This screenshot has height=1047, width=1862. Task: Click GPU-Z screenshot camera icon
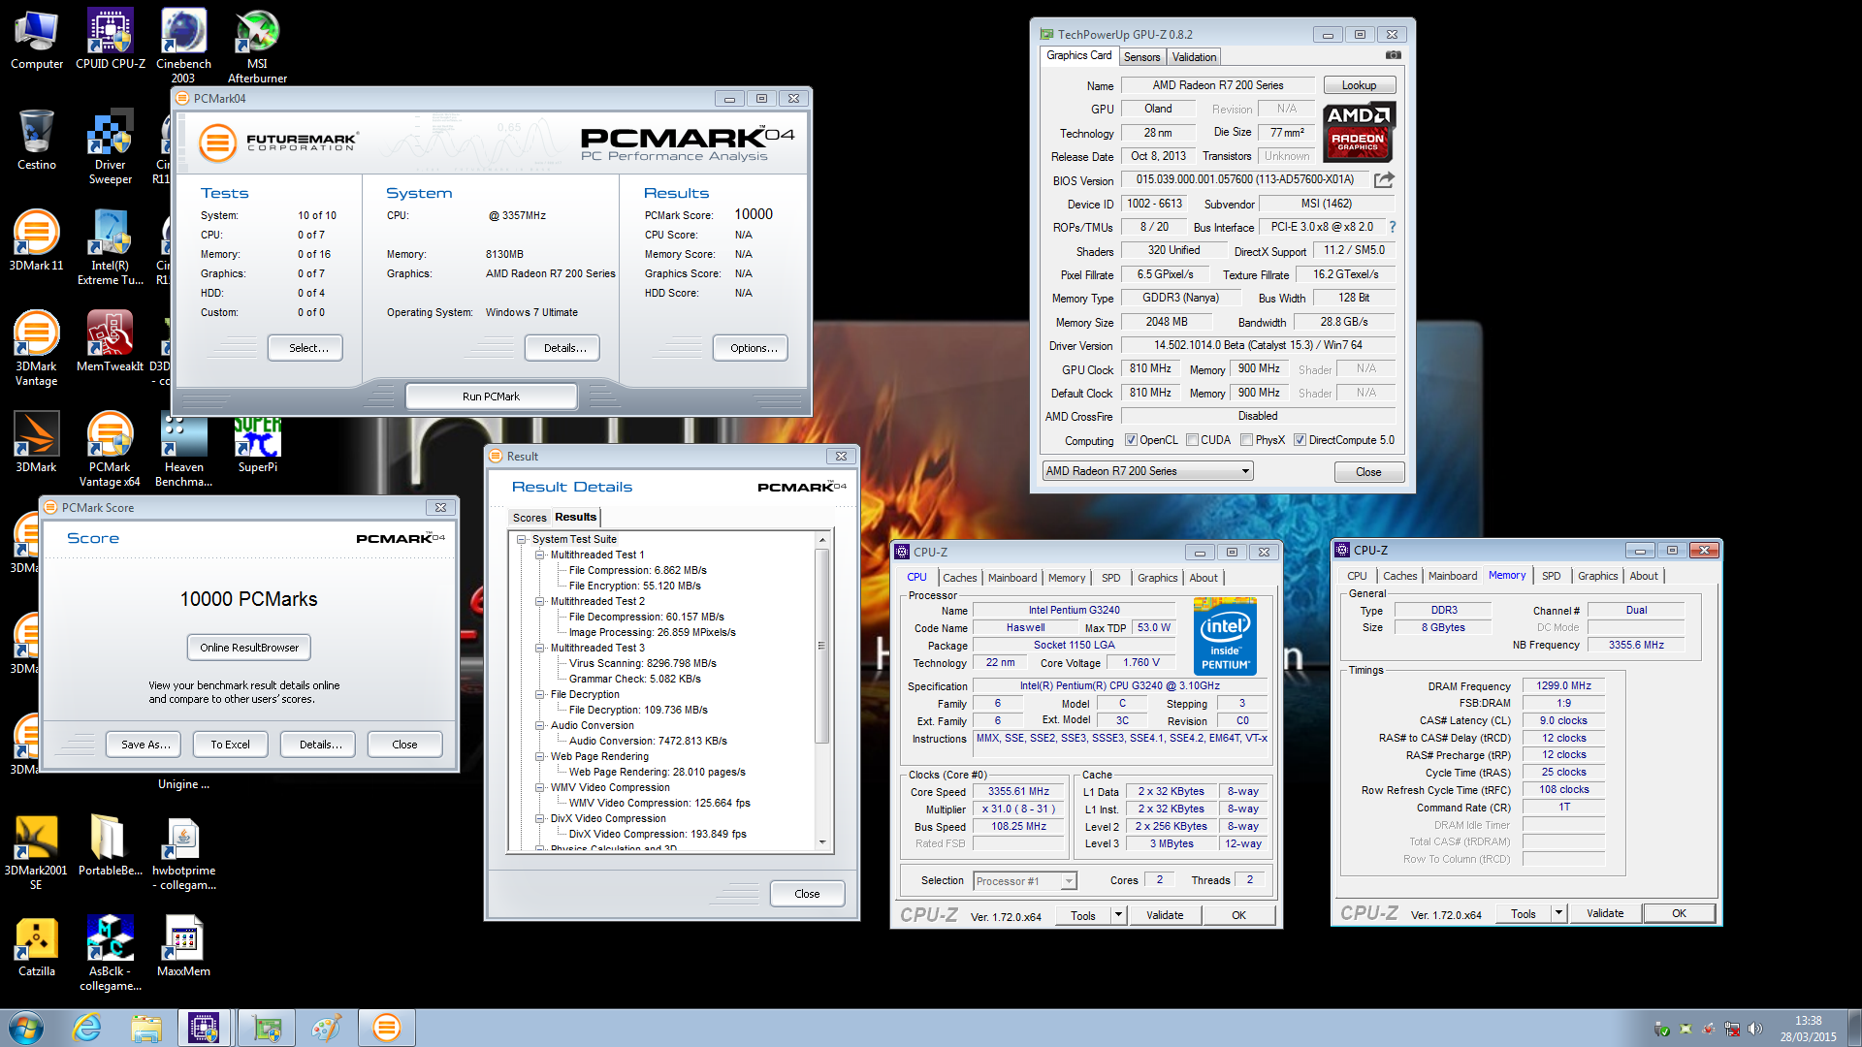(x=1393, y=55)
